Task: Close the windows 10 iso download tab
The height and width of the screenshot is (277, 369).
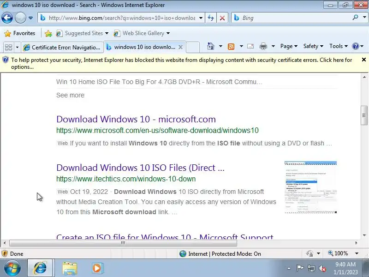Action: coord(180,47)
